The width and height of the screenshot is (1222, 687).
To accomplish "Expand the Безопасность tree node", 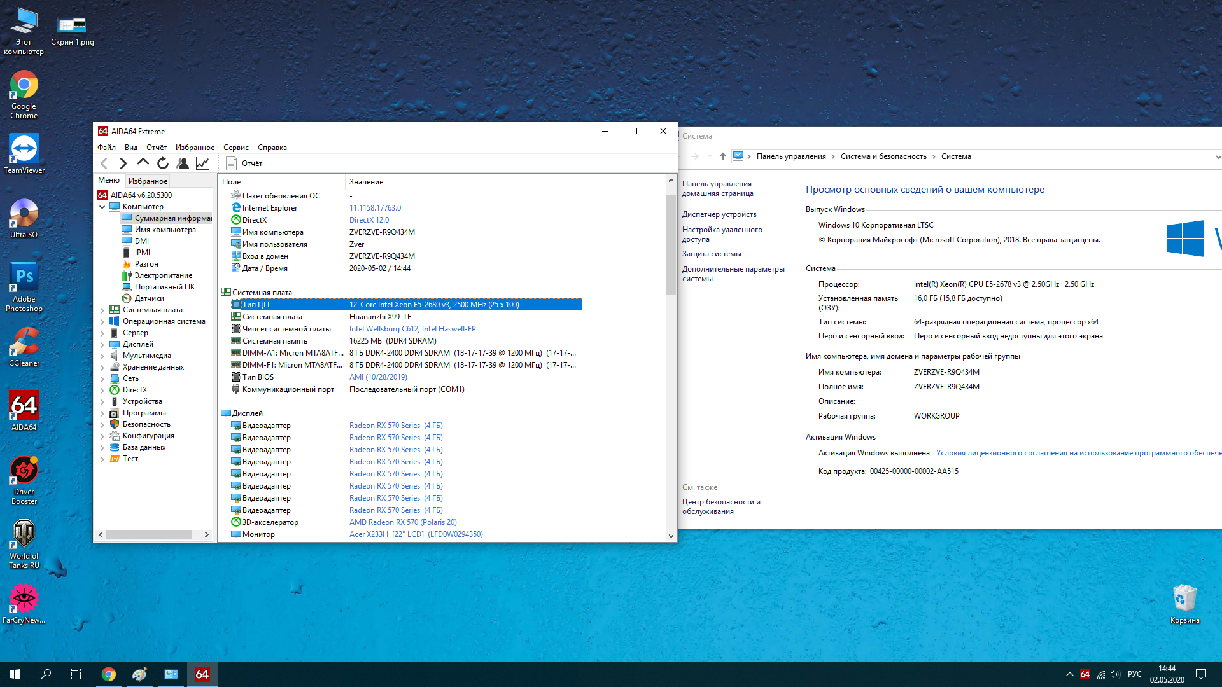I will coord(102,425).
